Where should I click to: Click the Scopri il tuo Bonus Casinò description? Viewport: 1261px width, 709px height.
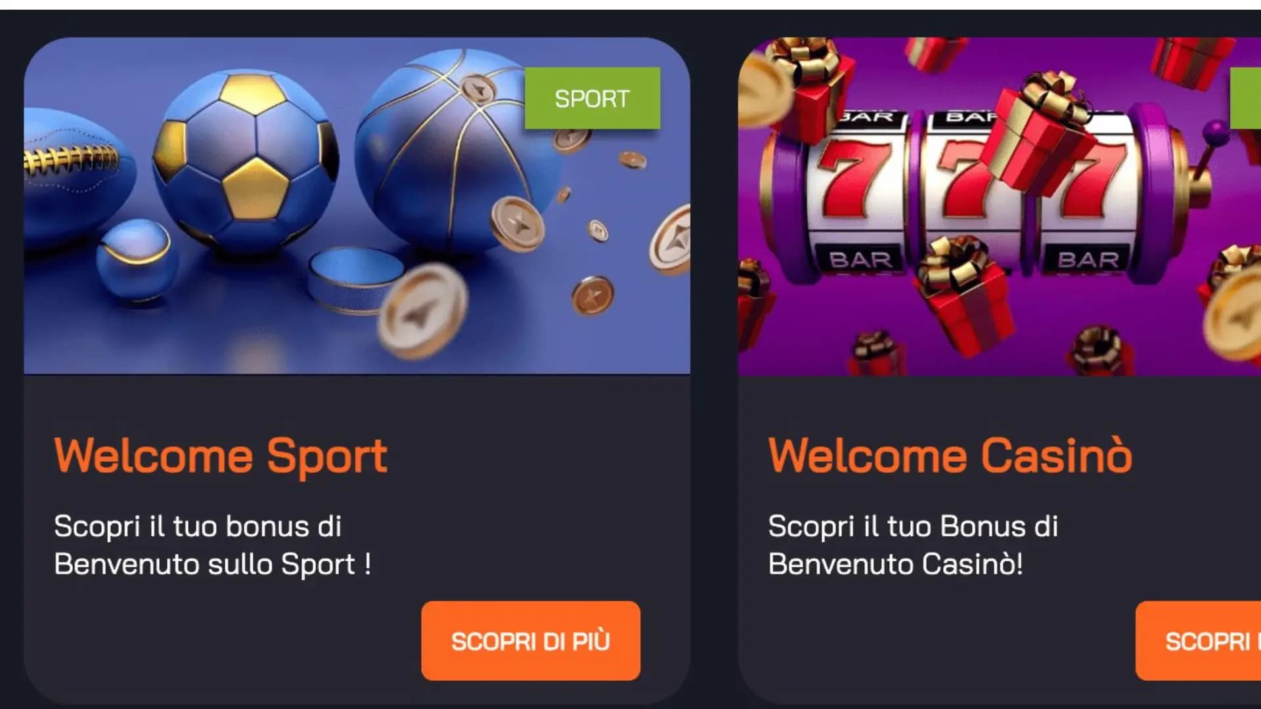coord(913,545)
